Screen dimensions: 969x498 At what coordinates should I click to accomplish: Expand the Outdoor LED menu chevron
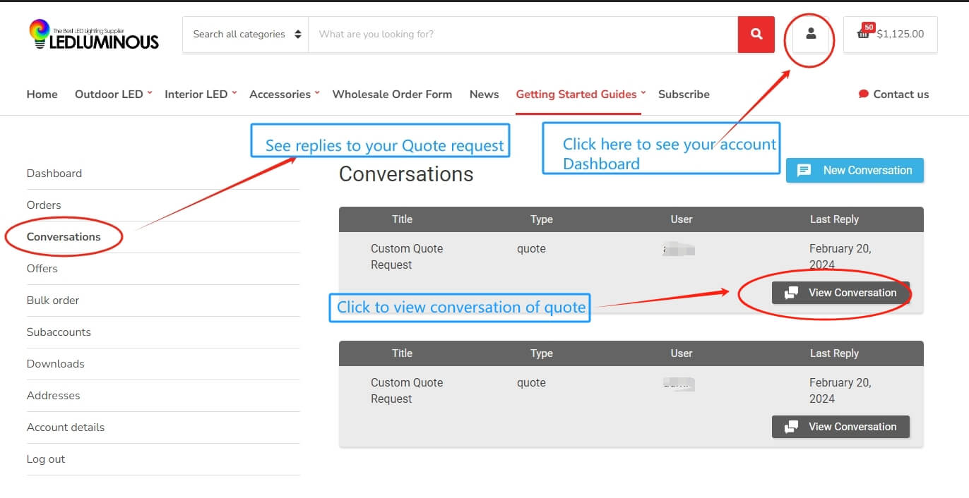(150, 92)
